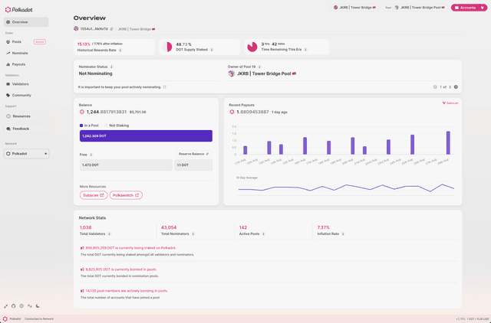Click the account identicon beside the address

tap(76, 29)
